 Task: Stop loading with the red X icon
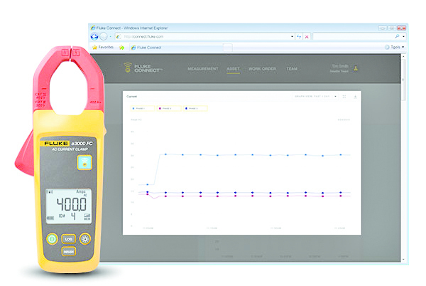[307, 36]
